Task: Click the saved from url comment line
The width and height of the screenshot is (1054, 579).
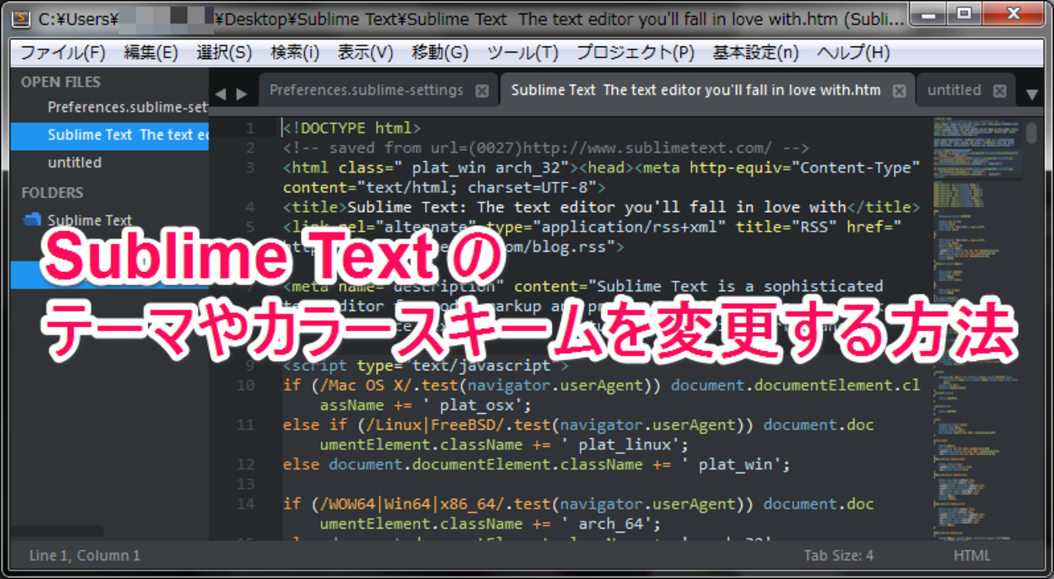Action: (x=546, y=148)
